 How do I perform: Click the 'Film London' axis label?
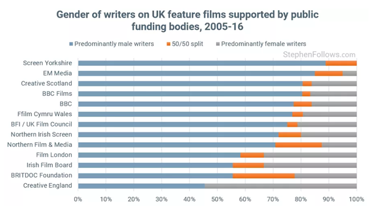click(x=54, y=155)
